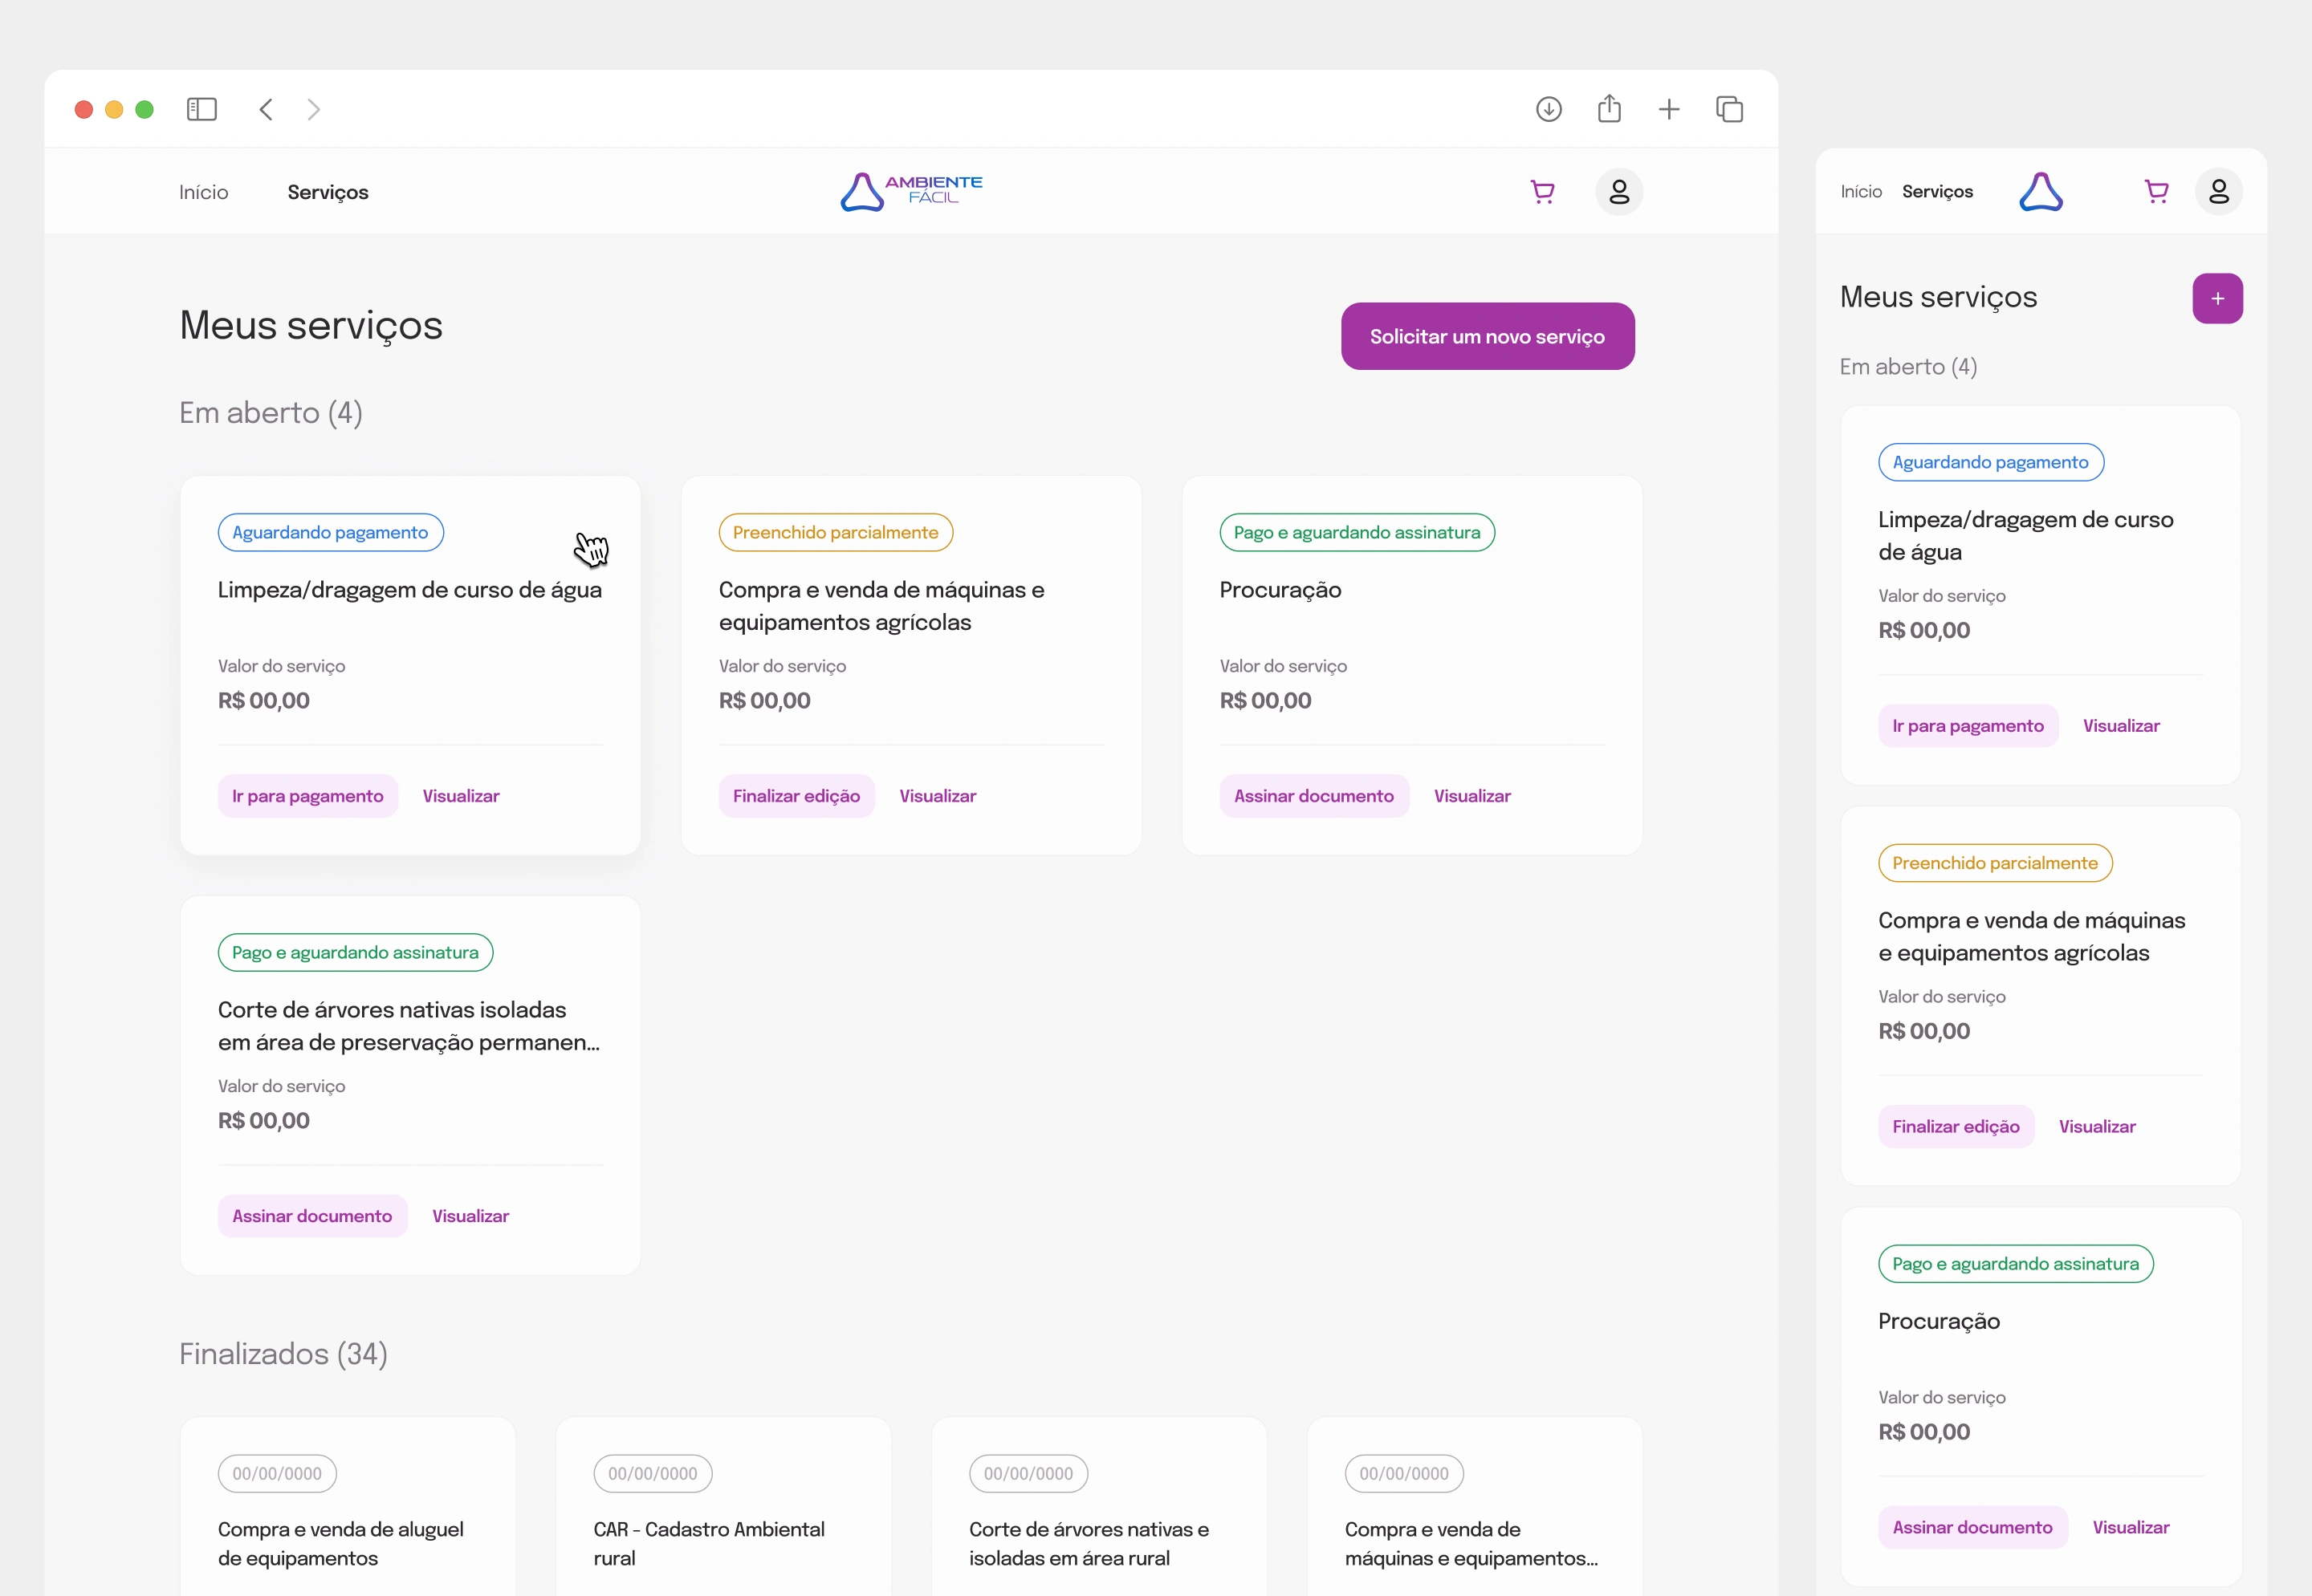
Task: Go to Início in the desktop navigation
Action: pyautogui.click(x=204, y=192)
